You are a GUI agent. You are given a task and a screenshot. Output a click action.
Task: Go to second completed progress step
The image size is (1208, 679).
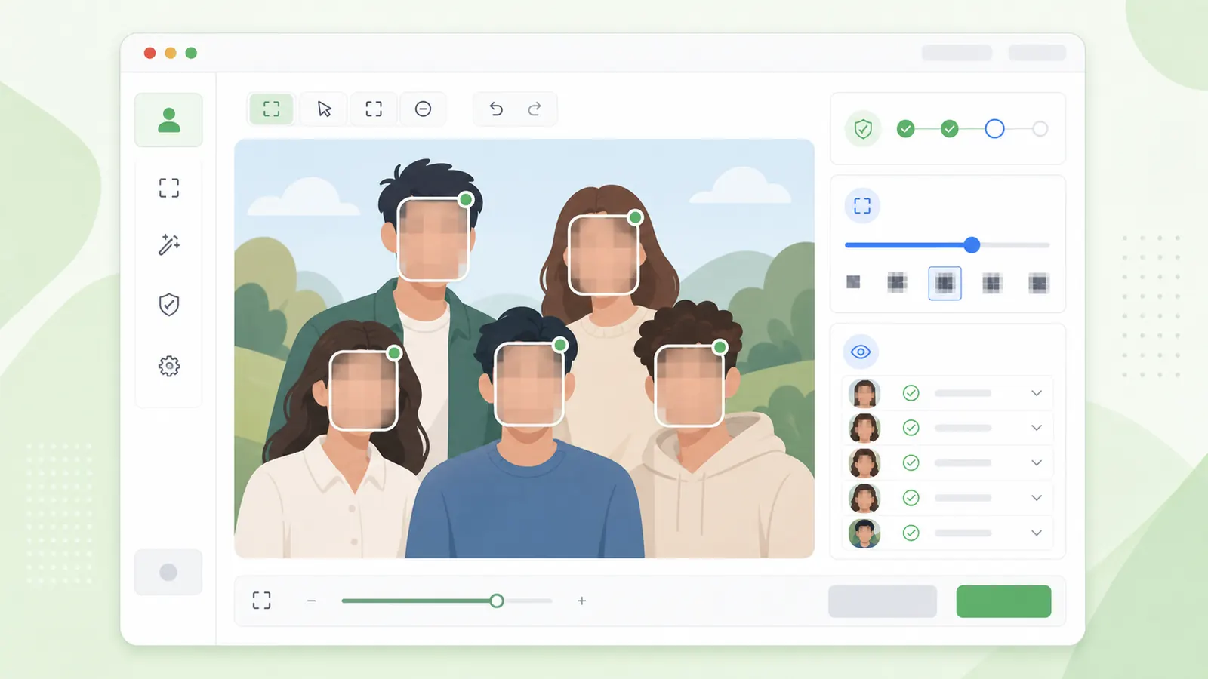pos(950,129)
